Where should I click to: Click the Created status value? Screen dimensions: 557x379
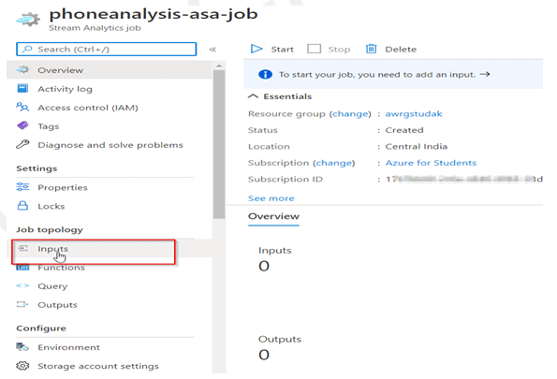pyautogui.click(x=404, y=130)
